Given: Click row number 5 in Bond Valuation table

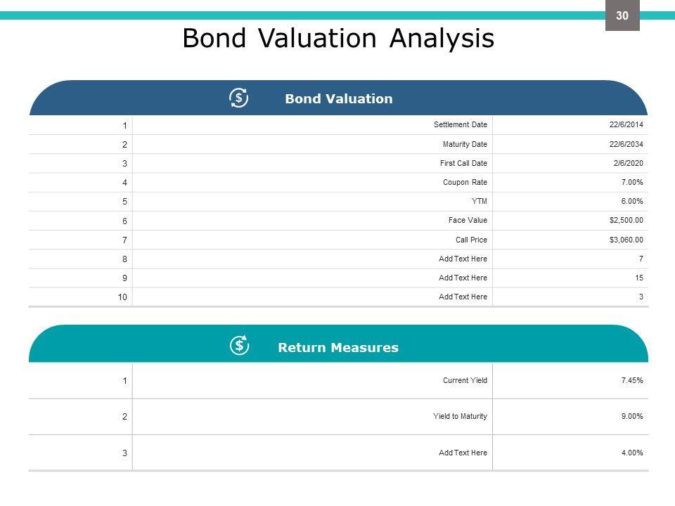Looking at the screenshot, I should coord(124,202).
